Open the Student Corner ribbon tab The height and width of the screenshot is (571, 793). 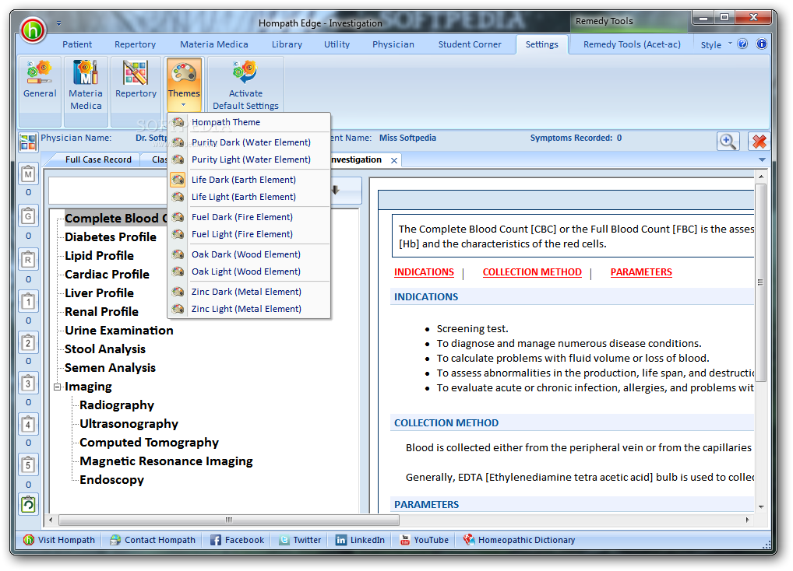(x=470, y=44)
